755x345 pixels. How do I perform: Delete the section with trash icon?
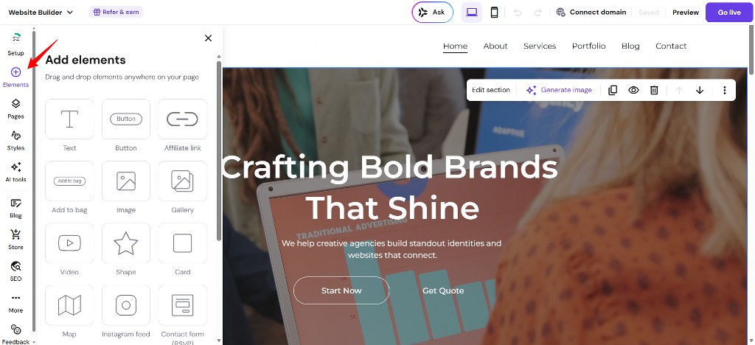pyautogui.click(x=654, y=90)
